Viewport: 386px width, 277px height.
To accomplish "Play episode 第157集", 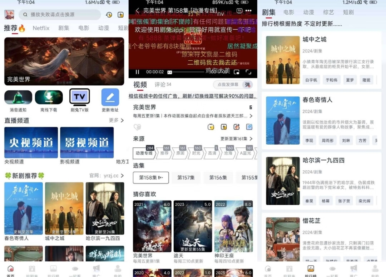I will [x=186, y=178].
